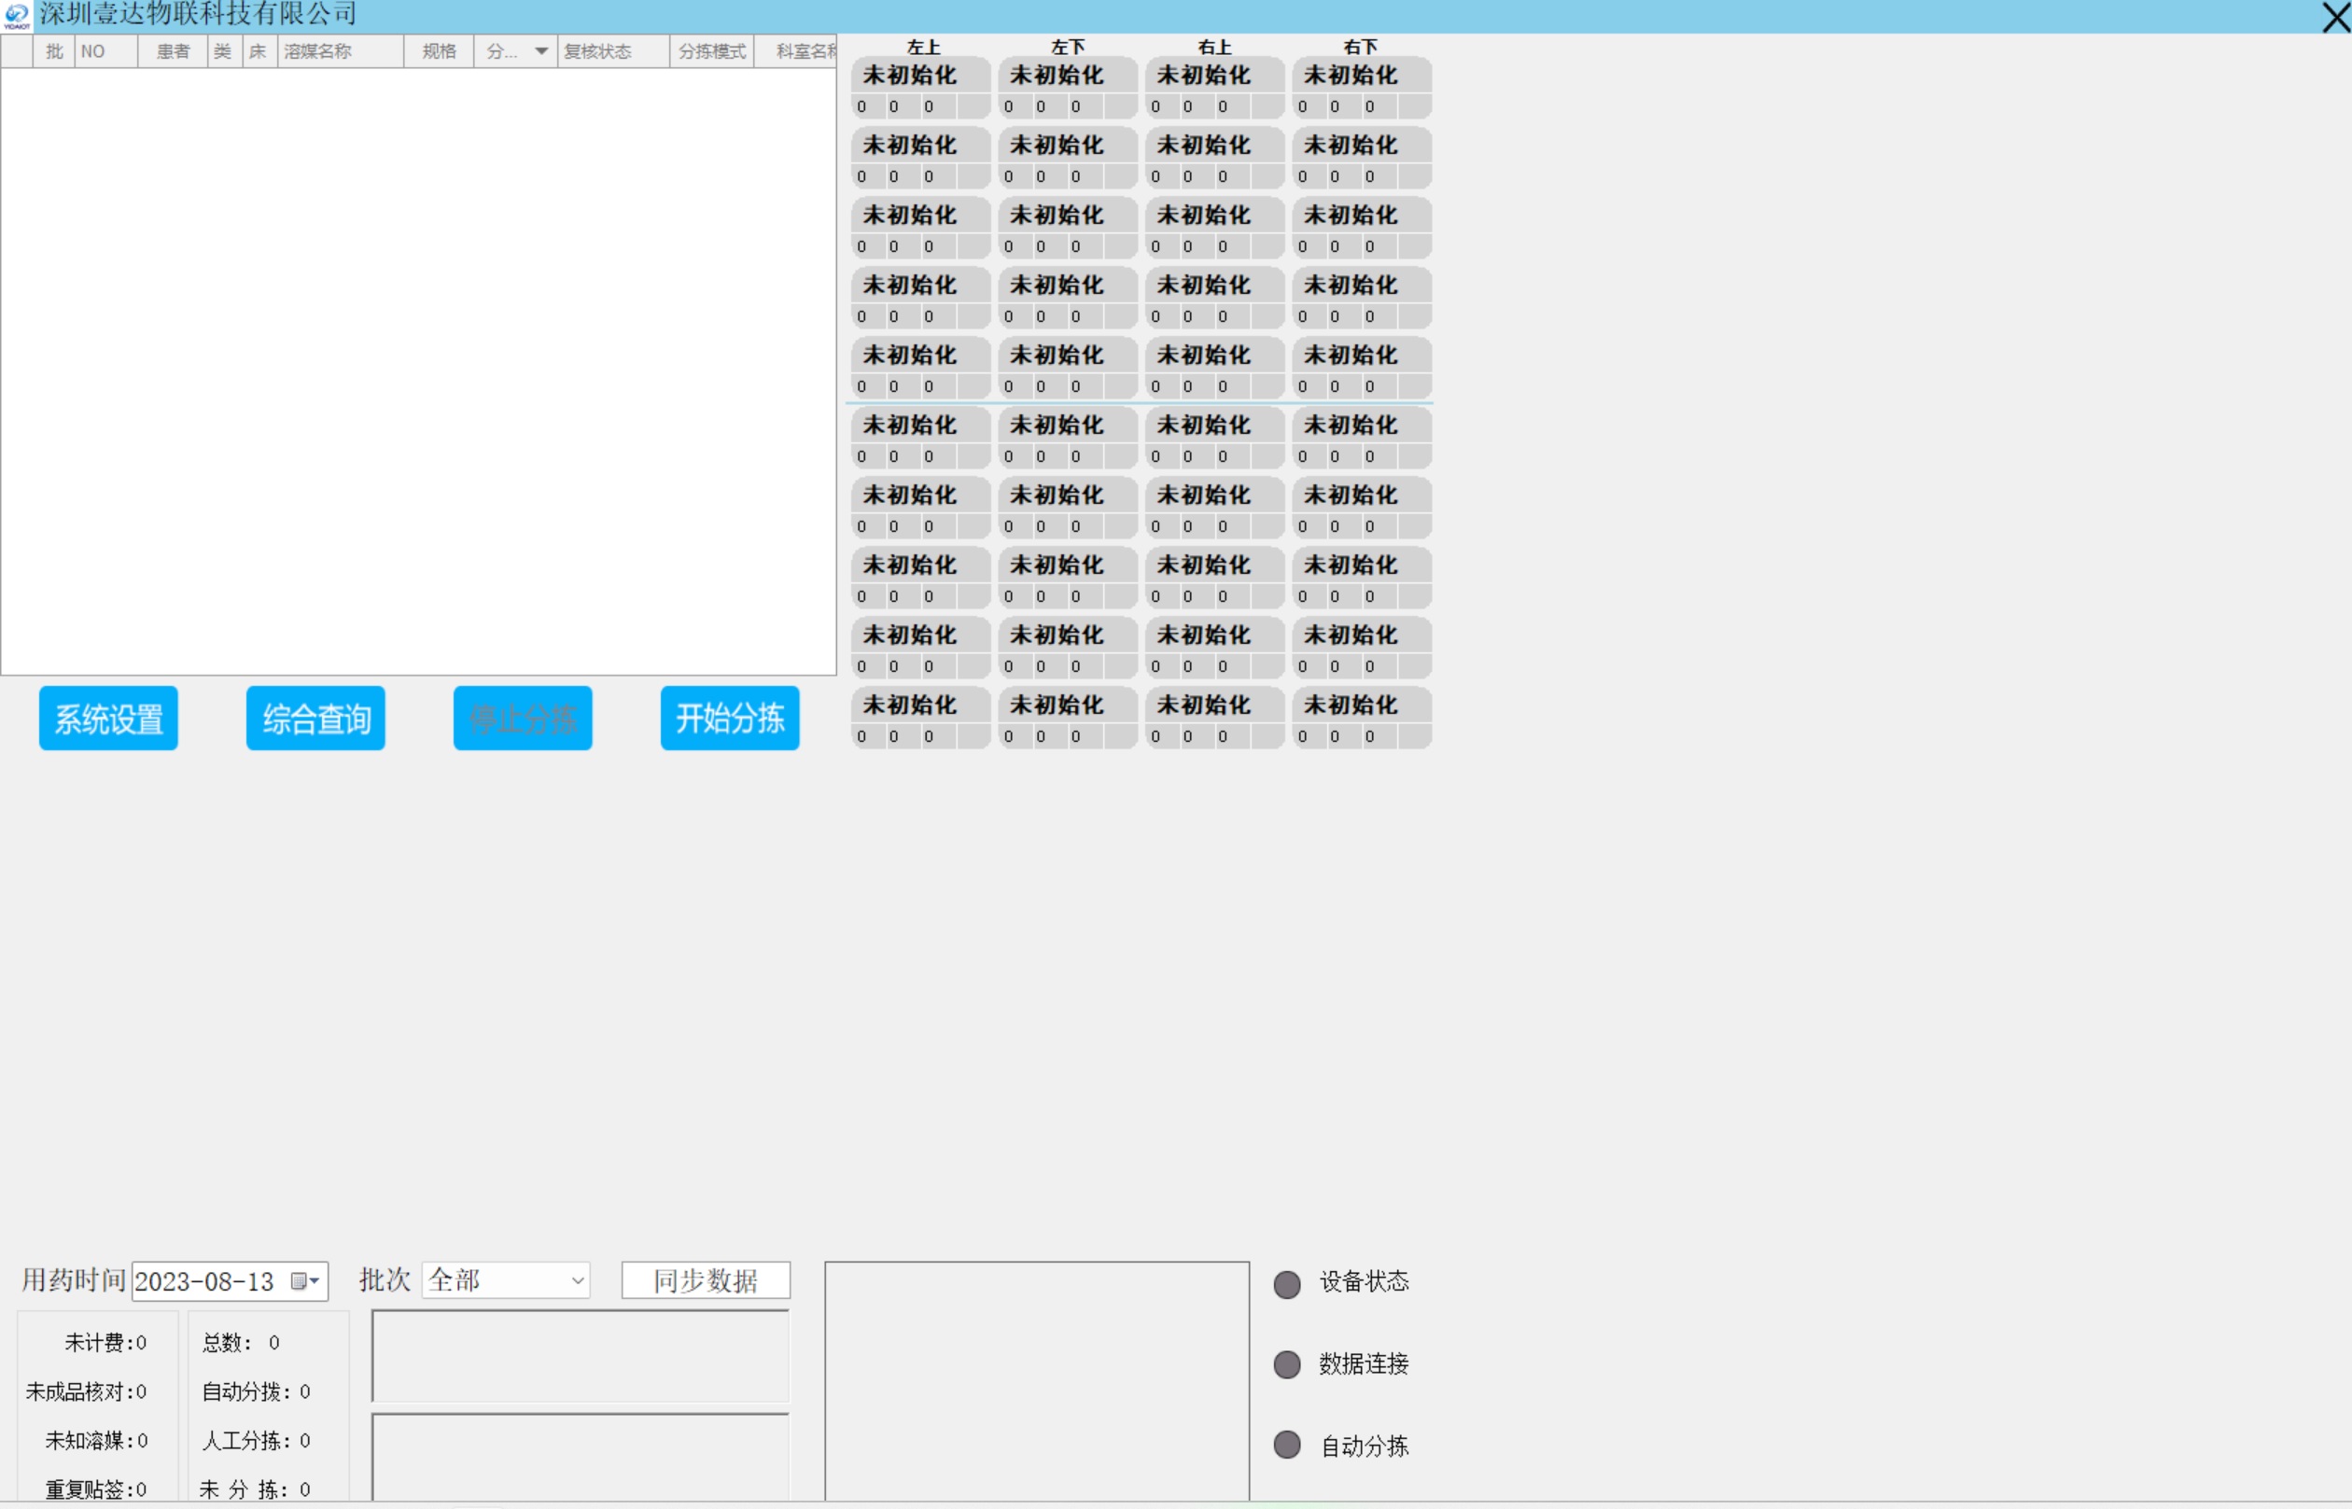This screenshot has height=1509, width=2352.
Task: Open the 系统设置 settings button
Action: pos(109,720)
